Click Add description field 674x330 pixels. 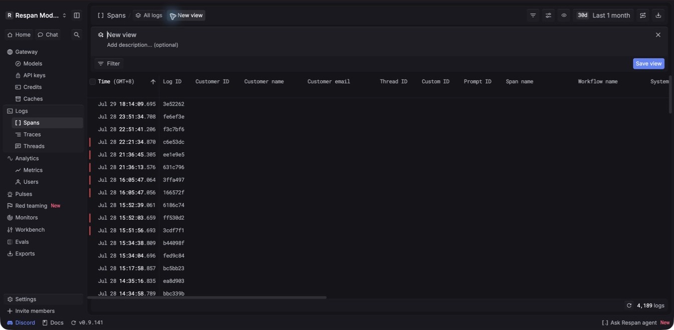click(143, 45)
